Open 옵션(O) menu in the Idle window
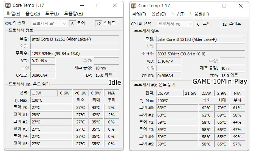253x152 pixels. point(33,13)
